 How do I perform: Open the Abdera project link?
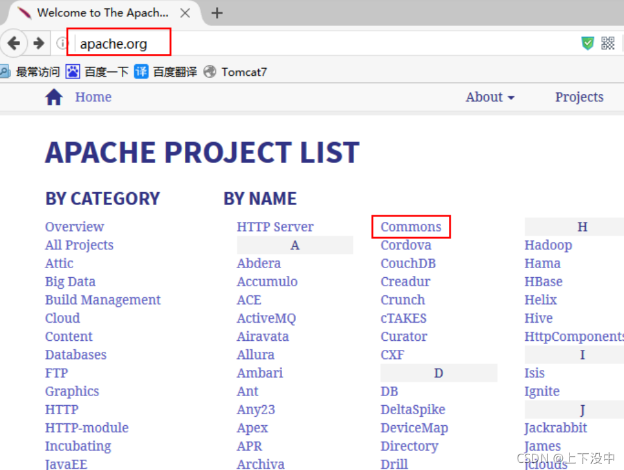(259, 264)
